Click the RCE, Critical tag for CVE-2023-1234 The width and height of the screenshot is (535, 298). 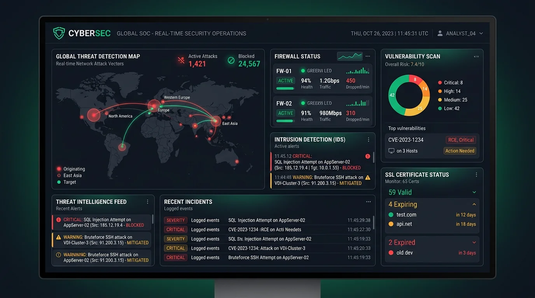[x=461, y=140]
